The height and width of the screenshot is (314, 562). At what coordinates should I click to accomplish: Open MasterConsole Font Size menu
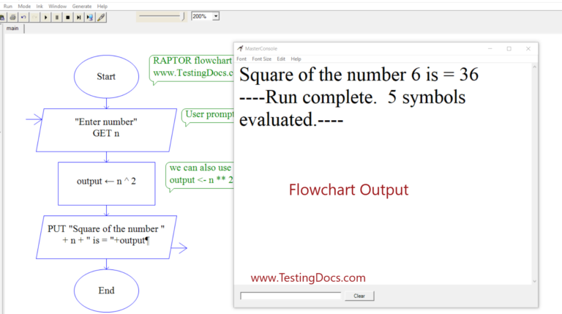click(262, 59)
